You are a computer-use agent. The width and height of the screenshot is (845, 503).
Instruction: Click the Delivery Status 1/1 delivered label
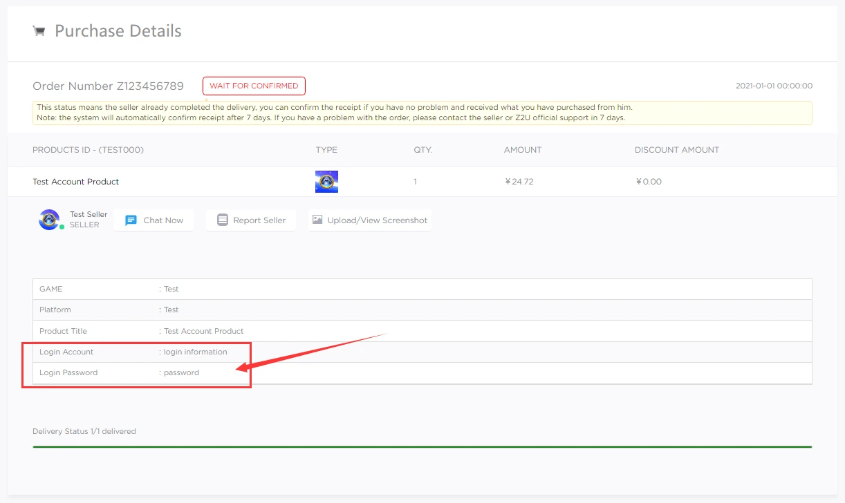(x=84, y=430)
